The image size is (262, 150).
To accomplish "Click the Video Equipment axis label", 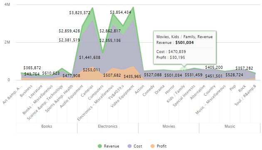I will tap(122, 96).
